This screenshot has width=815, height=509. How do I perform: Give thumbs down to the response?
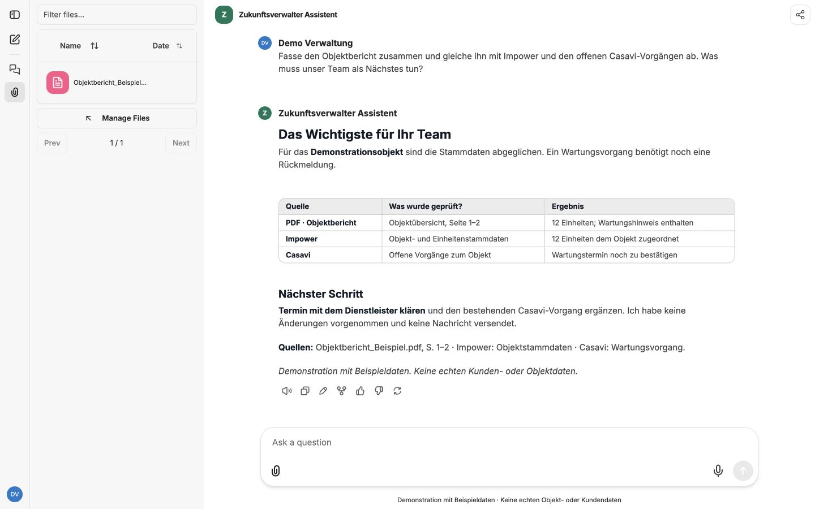point(379,391)
